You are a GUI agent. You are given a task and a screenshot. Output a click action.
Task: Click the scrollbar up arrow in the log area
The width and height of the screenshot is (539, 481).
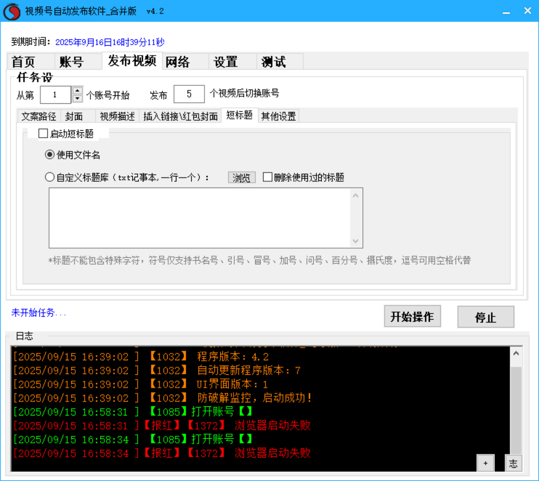point(516,353)
